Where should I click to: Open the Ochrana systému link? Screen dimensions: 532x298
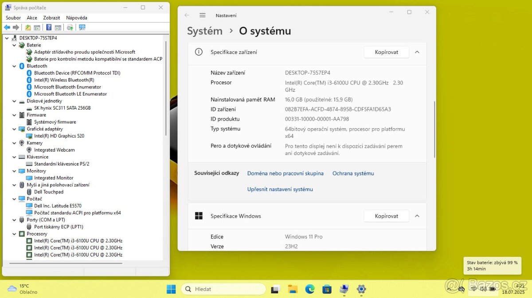pyautogui.click(x=353, y=173)
